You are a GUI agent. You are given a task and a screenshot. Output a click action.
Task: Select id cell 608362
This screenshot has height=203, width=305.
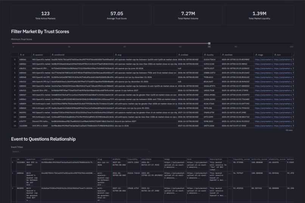tap(25, 64)
